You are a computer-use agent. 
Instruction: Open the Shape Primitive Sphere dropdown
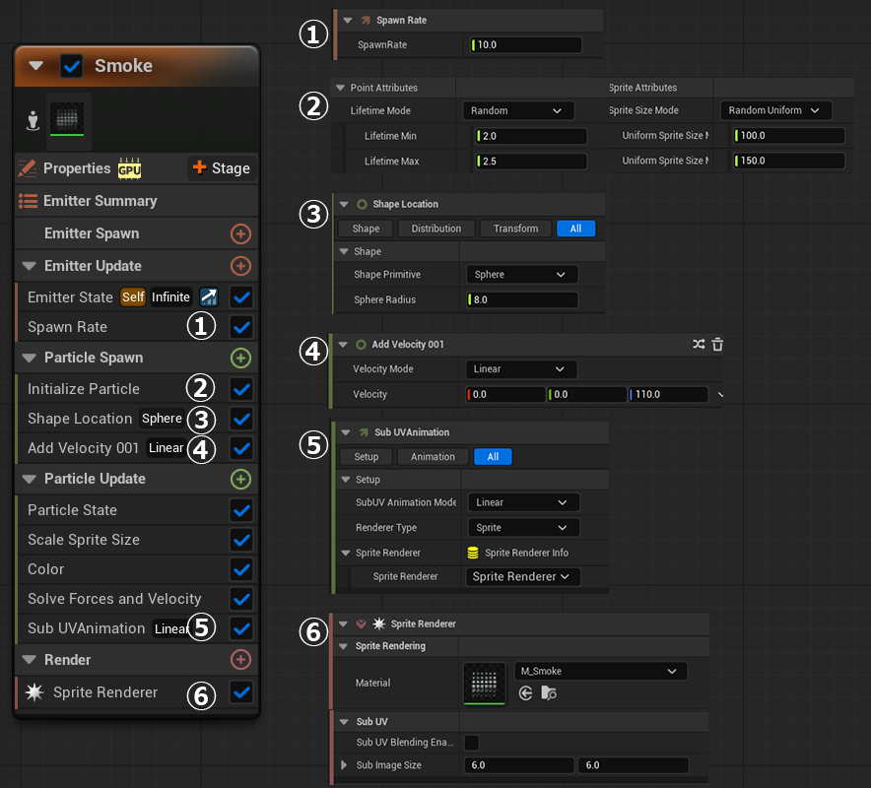520,275
